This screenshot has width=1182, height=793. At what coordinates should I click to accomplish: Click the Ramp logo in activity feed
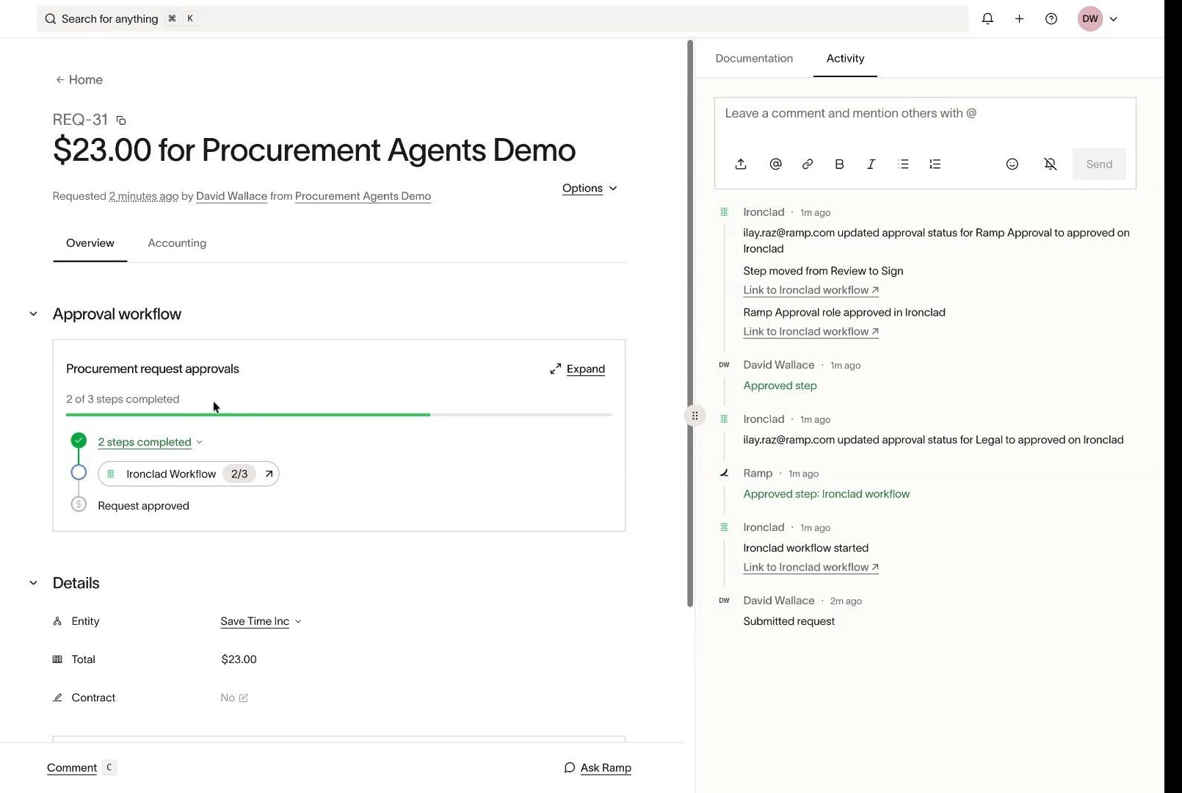tap(724, 474)
